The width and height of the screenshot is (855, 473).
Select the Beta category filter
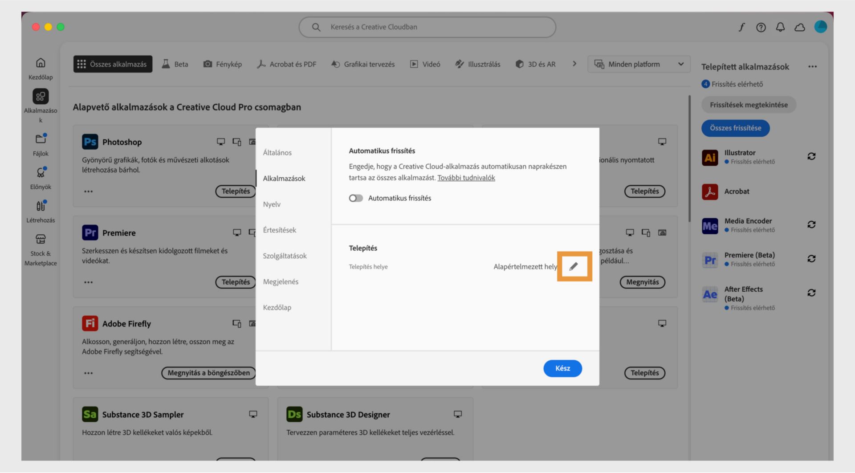pyautogui.click(x=175, y=64)
